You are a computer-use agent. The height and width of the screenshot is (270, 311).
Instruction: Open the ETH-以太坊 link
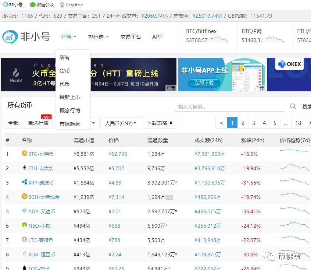41,168
